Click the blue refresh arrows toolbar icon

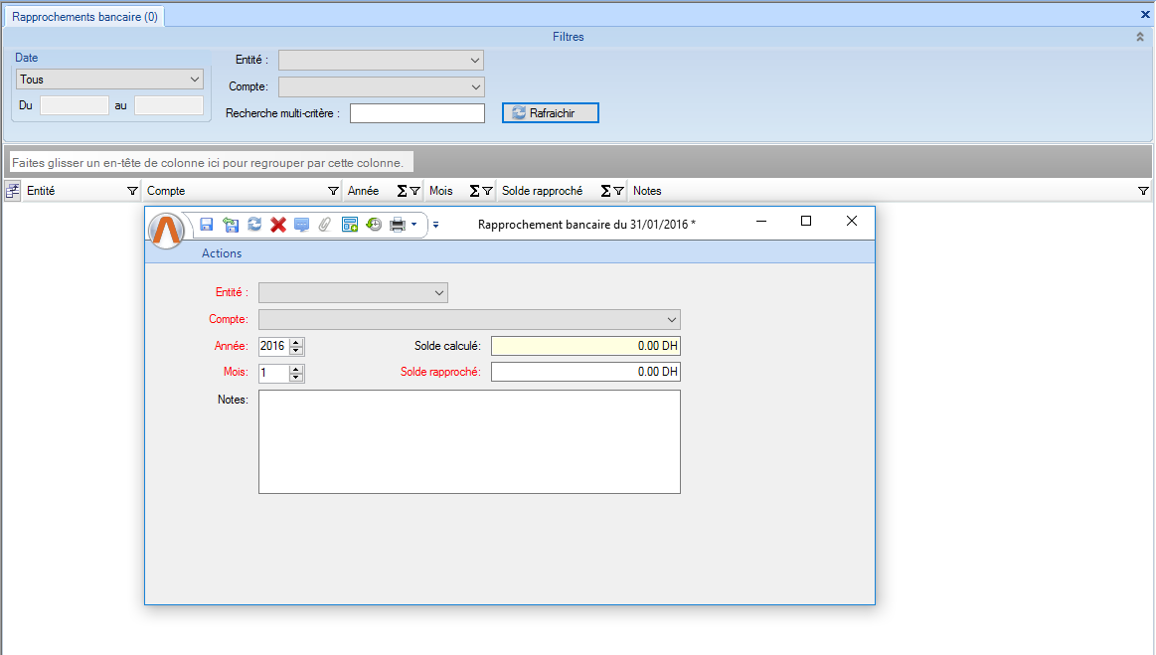pyautogui.click(x=254, y=225)
